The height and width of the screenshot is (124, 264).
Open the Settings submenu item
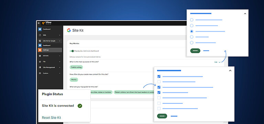click(x=50, y=50)
